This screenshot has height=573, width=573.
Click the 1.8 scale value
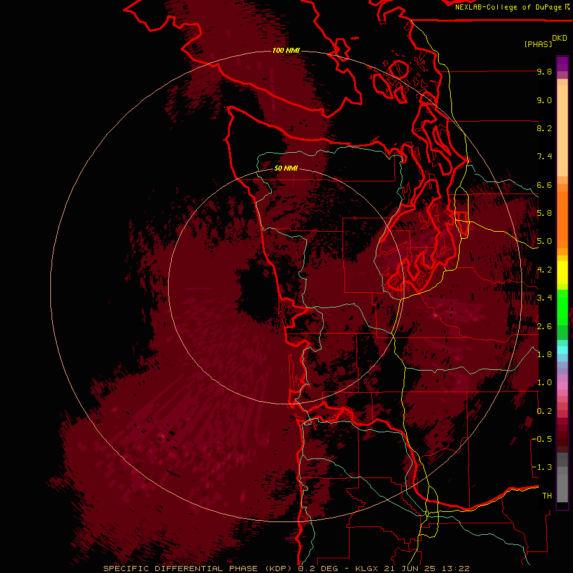(x=544, y=355)
